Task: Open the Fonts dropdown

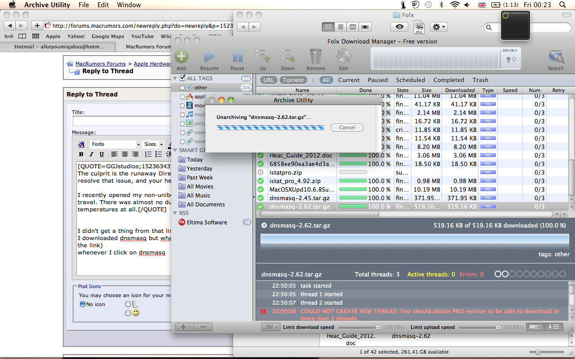Action: pos(116,144)
